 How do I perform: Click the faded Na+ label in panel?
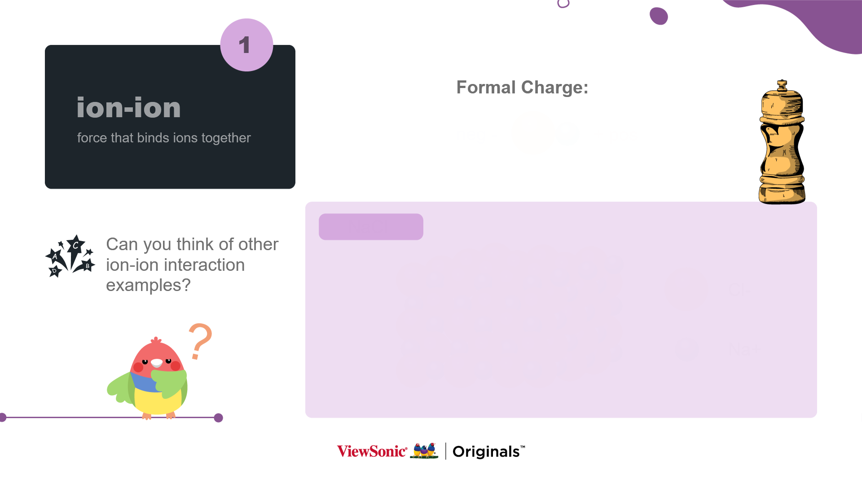click(744, 350)
